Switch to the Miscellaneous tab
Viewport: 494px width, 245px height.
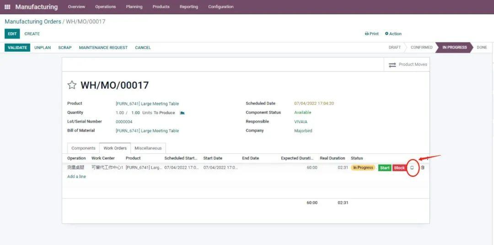148,148
